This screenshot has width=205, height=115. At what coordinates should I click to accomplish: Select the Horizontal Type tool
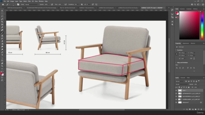tap(2, 55)
